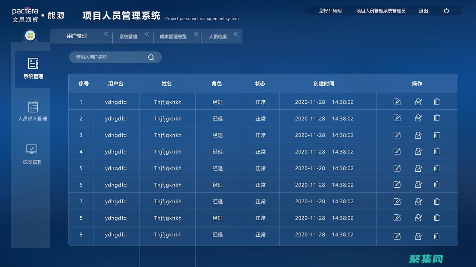476x267 pixels.
Task: Open 人员收入管理 from the sidebar
Action: tap(32, 111)
